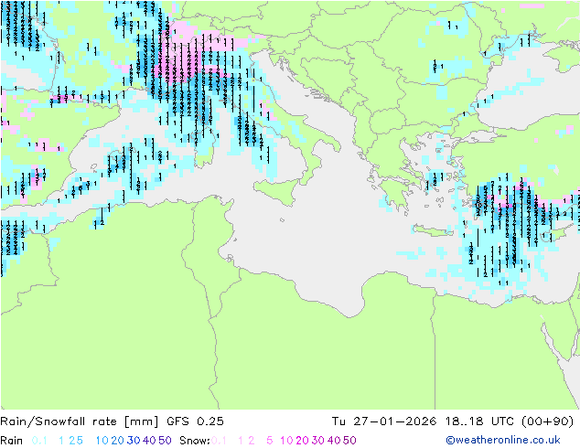Click the "18..18 UTC" time label
The width and height of the screenshot is (580, 448).
click(x=479, y=421)
